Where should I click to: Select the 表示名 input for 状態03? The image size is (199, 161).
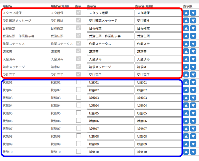[110, 98]
